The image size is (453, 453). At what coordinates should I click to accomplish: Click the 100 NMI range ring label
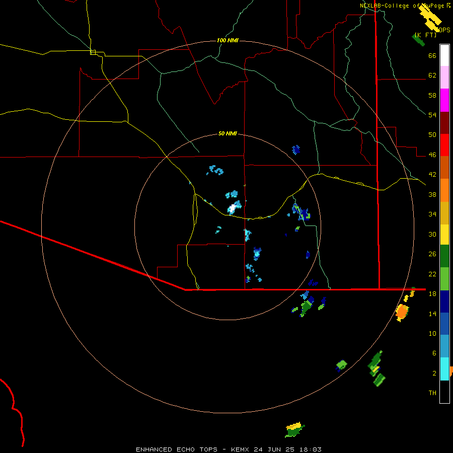pos(228,40)
